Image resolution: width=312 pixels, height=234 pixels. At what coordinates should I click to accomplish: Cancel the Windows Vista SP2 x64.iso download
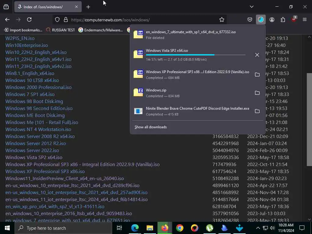(257, 55)
